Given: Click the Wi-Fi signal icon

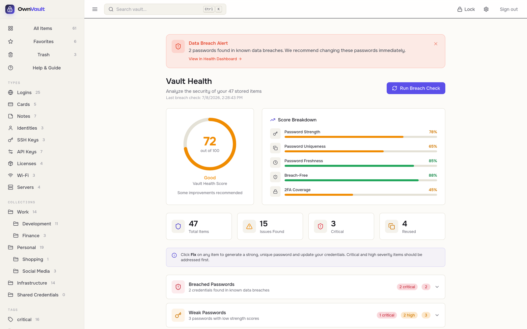Looking at the screenshot, I should (x=11, y=175).
